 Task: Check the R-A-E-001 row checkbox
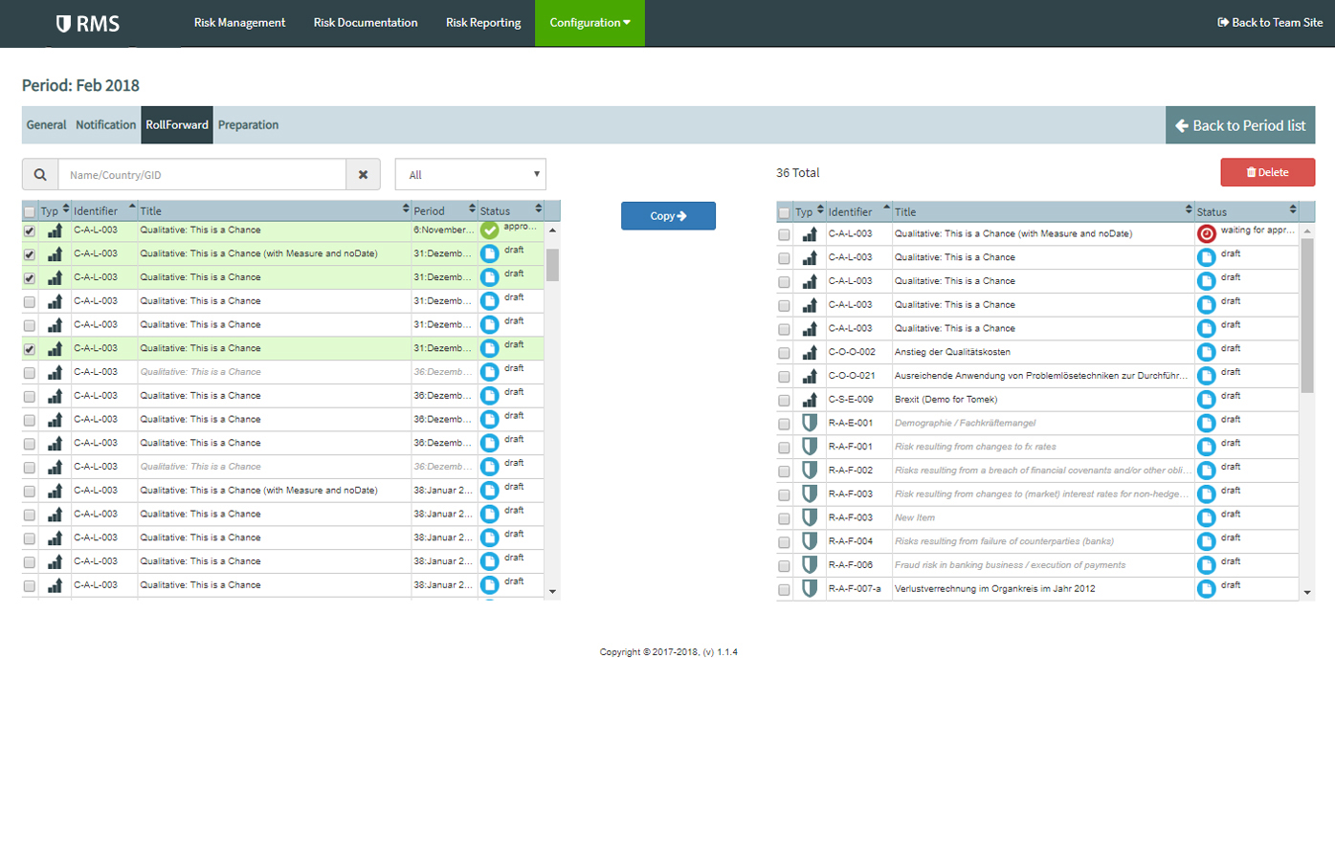click(x=785, y=424)
